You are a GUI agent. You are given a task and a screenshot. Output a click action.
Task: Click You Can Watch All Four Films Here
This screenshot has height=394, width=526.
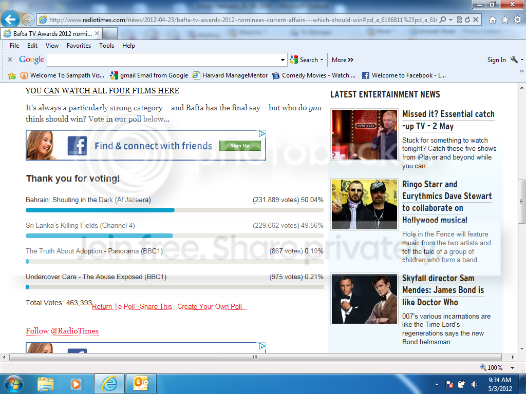102,91
